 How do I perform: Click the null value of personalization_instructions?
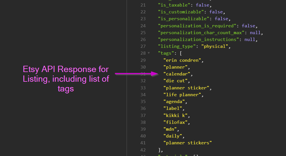pos(250,40)
